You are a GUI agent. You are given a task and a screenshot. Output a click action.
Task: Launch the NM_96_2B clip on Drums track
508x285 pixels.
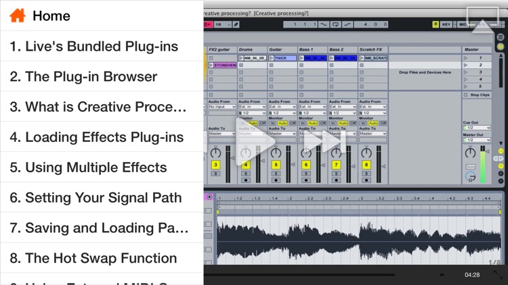[240, 58]
